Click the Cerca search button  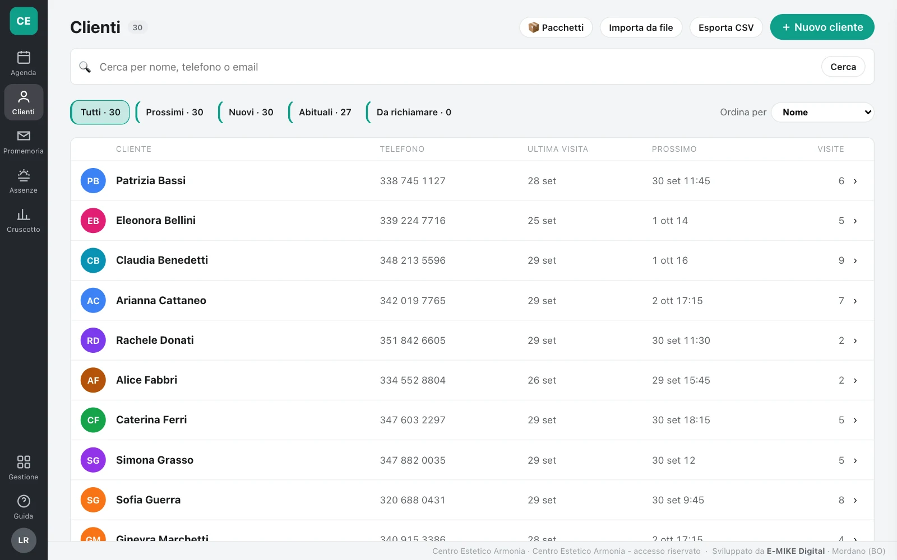tap(843, 67)
